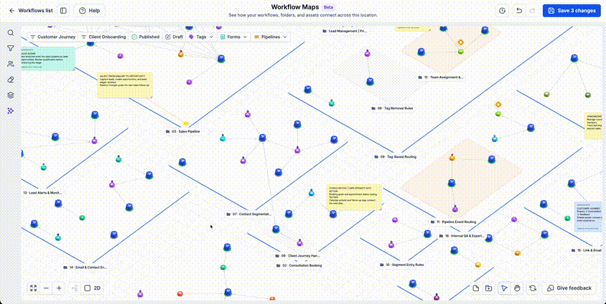Click the fit-to-screen icon

[34, 288]
